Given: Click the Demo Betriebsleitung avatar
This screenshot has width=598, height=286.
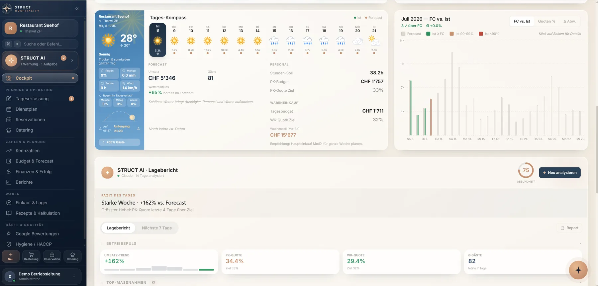Looking at the screenshot, I should 10,276.
